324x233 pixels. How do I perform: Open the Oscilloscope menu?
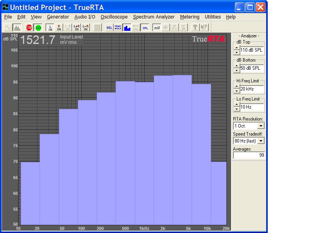pyautogui.click(x=114, y=17)
